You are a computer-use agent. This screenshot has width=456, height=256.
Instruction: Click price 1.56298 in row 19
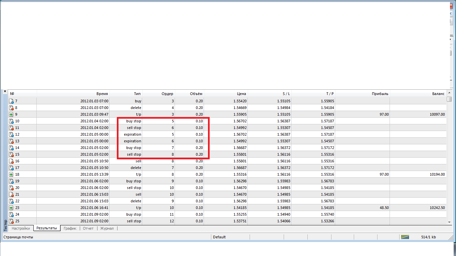click(239, 181)
